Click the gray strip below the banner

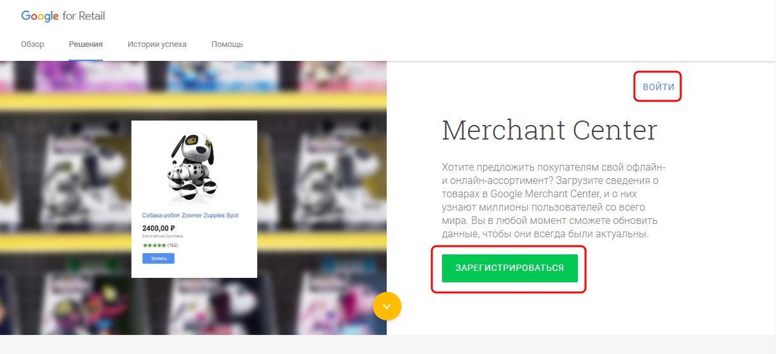coord(388,344)
